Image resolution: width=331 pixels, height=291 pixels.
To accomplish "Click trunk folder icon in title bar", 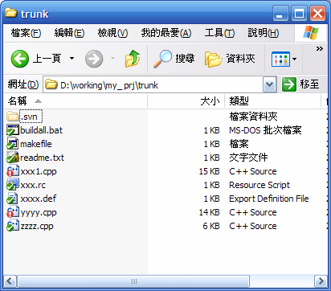I will click(x=11, y=13).
